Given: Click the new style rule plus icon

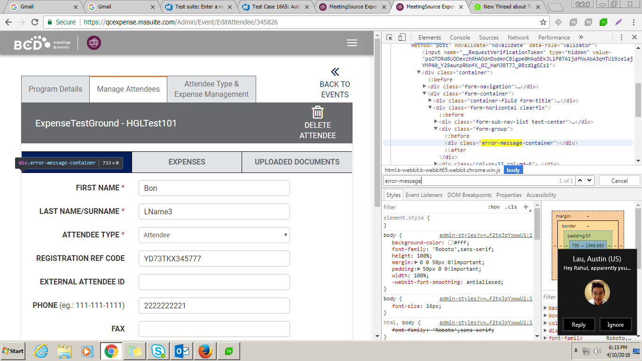Looking at the screenshot, I should click(x=526, y=207).
